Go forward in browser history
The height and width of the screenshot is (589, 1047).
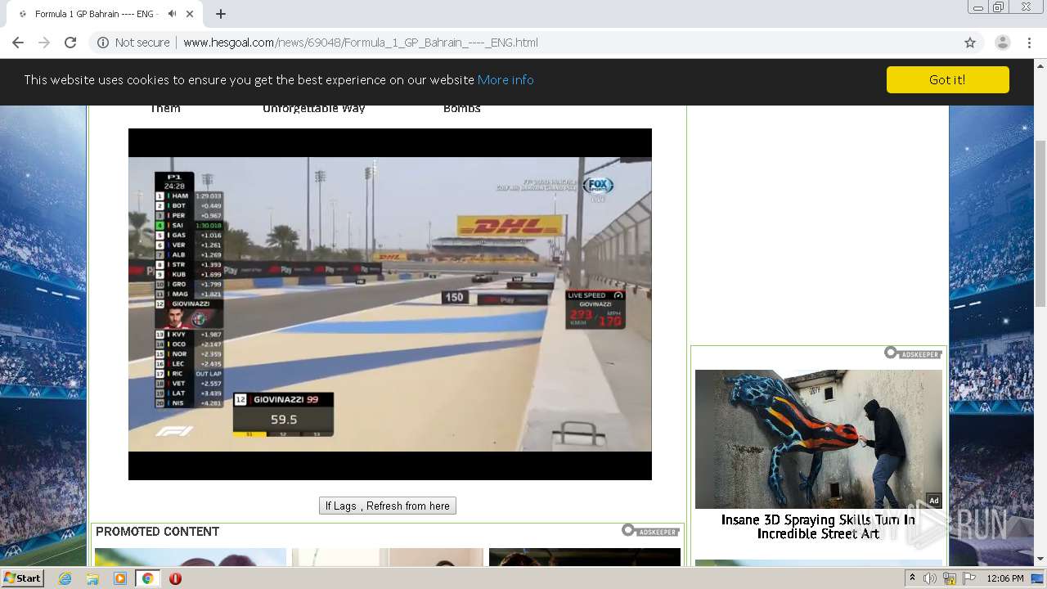coord(44,43)
